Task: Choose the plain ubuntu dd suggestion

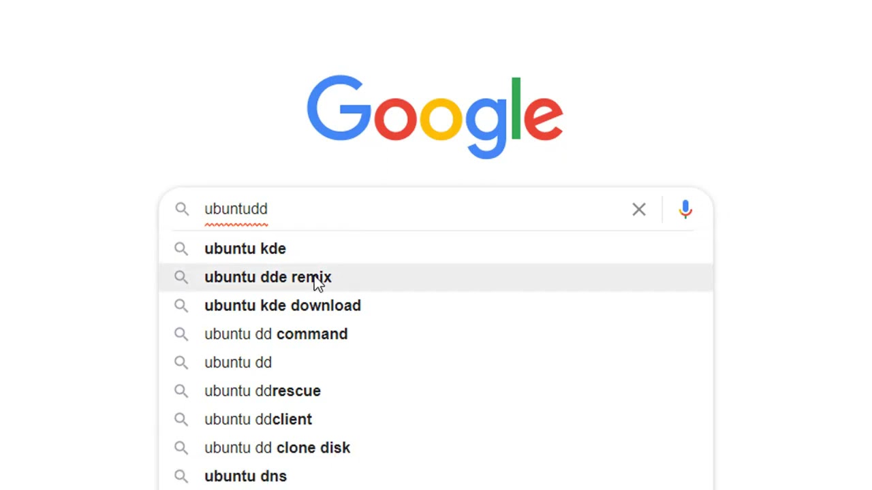Action: click(x=436, y=363)
